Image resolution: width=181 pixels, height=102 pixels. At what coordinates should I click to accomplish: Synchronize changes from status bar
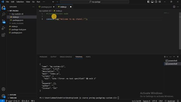16,101
